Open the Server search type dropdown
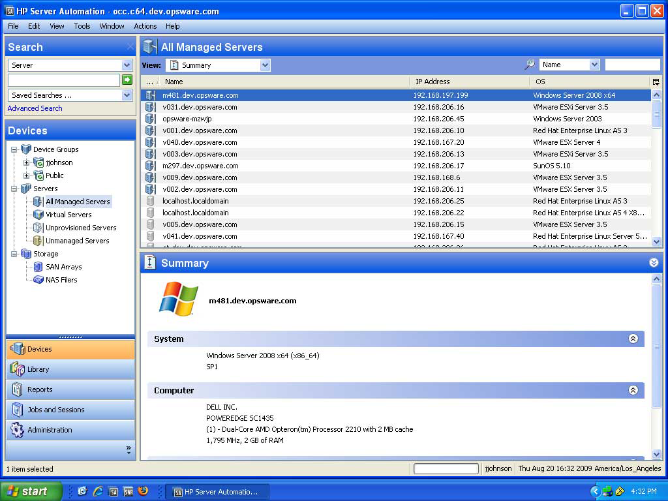Screen dimensions: 668x501 pyautogui.click(x=127, y=65)
